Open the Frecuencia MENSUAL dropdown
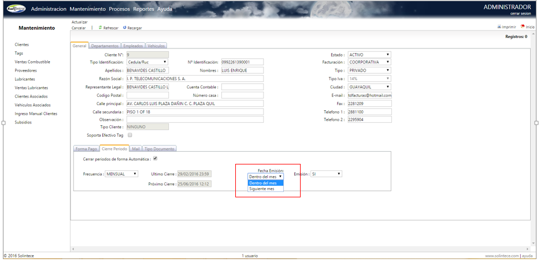 click(x=121, y=174)
